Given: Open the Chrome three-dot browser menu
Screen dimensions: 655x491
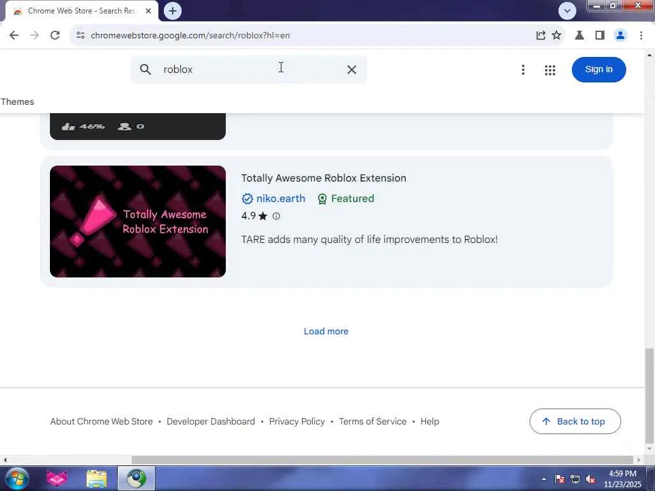Looking at the screenshot, I should (x=641, y=35).
